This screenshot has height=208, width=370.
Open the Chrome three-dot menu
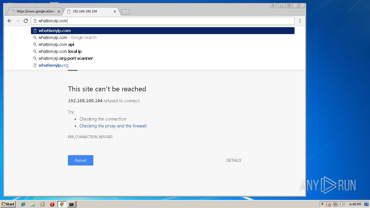tap(300, 21)
